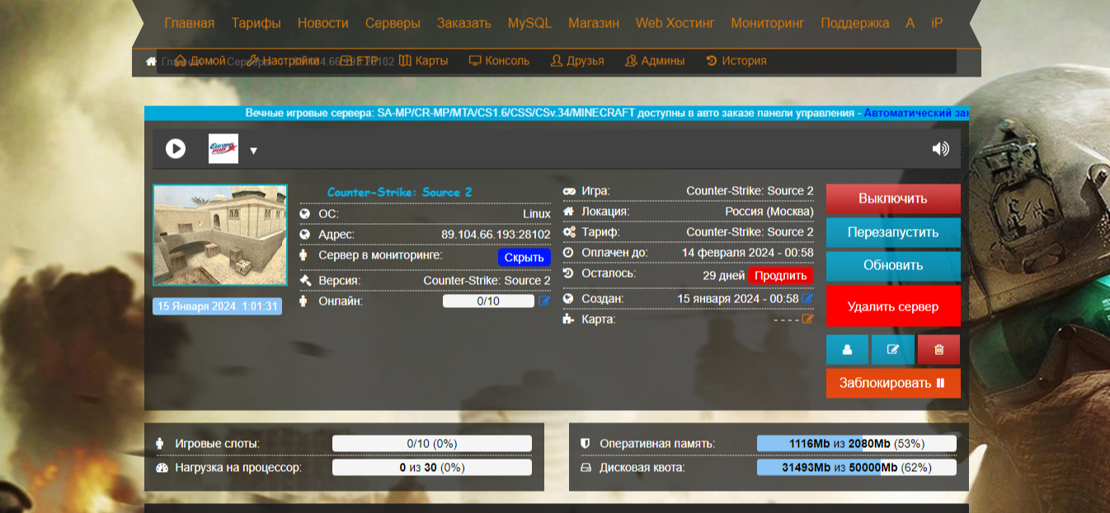This screenshot has width=1110, height=513.
Task: Block the server with Заблокировать
Action: (892, 383)
